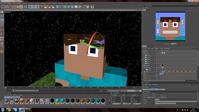
Task: Click the spline tool icon beside the Cube icon
Action: point(61,7)
